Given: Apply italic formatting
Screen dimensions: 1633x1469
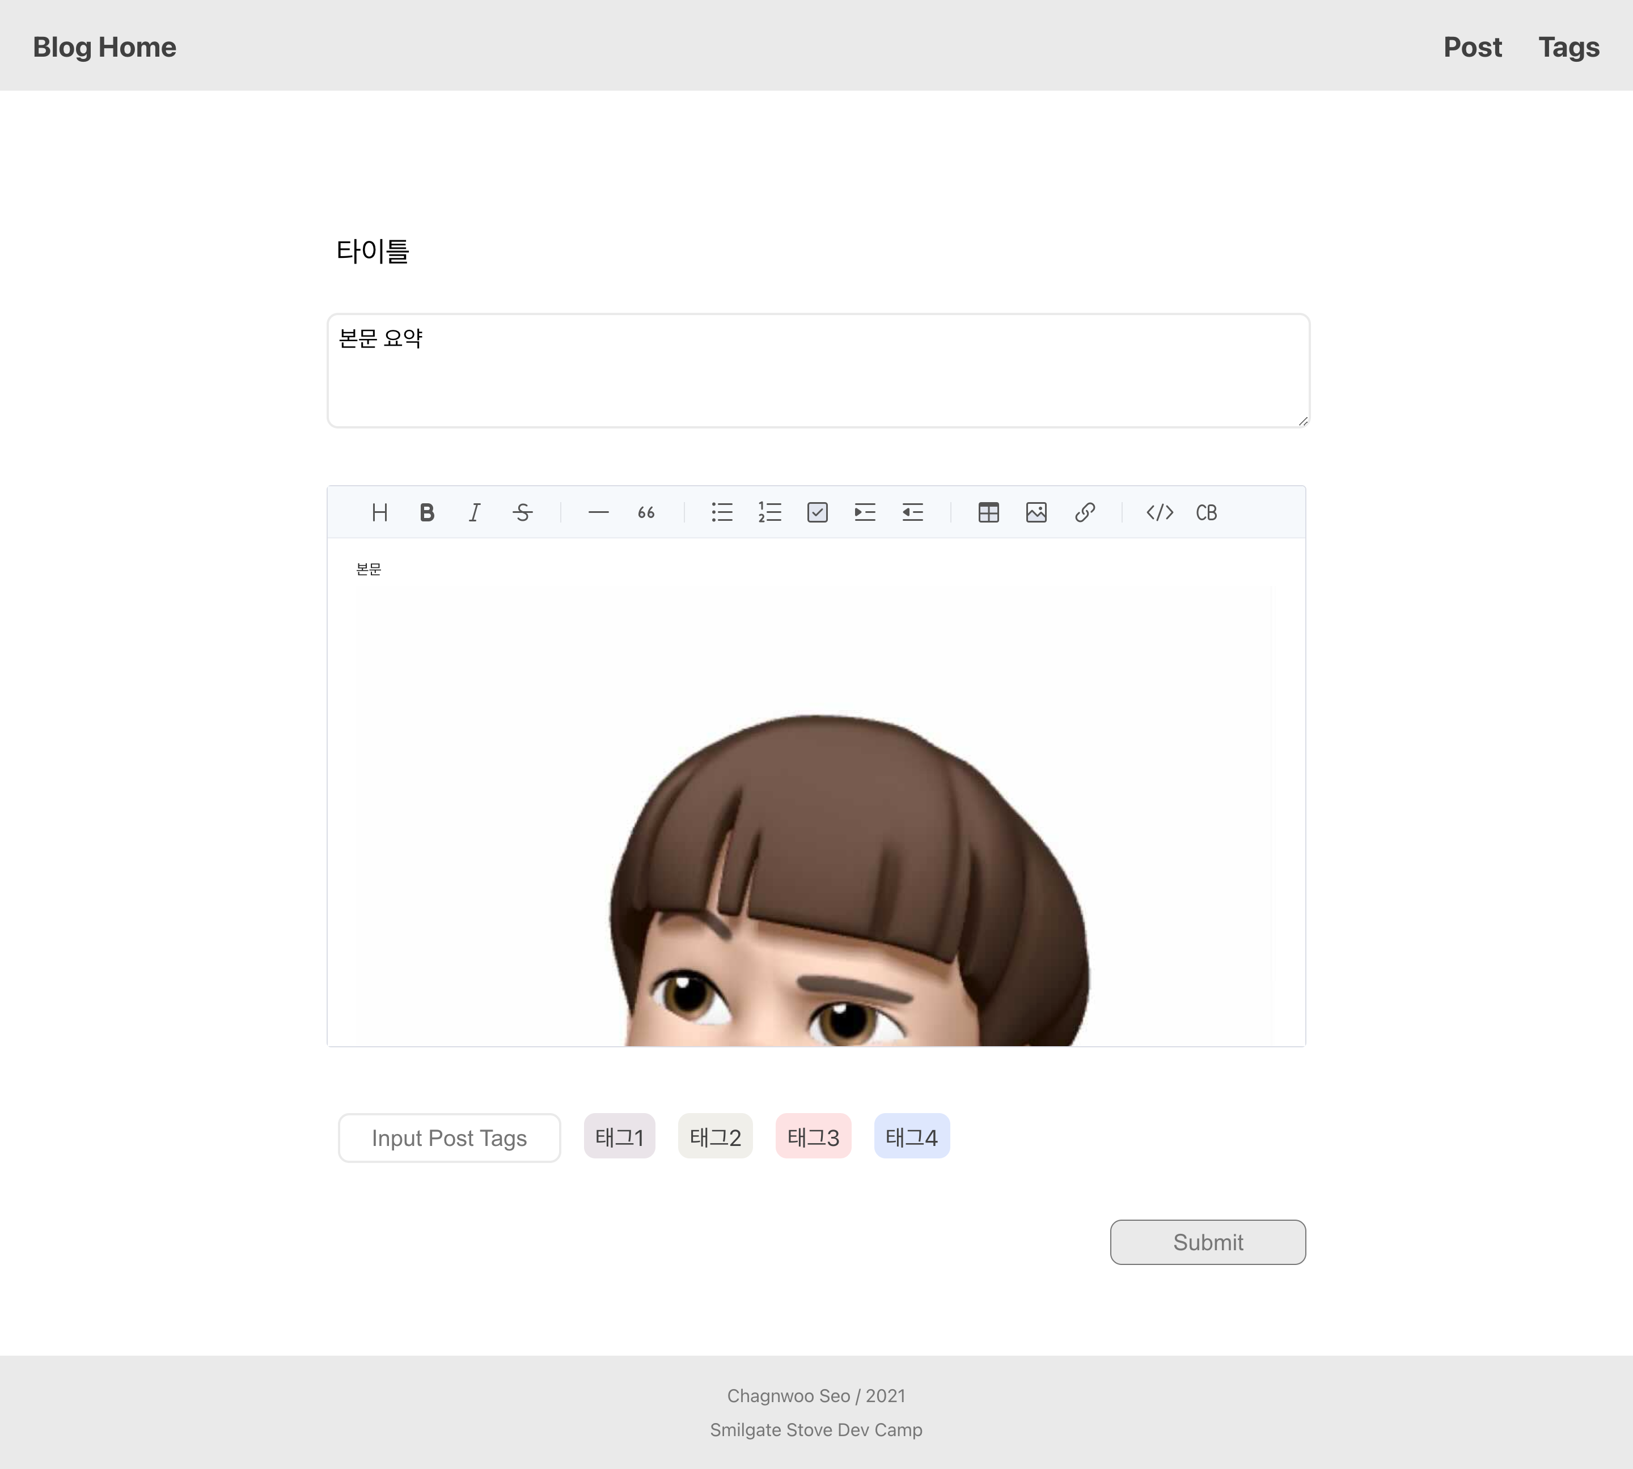Looking at the screenshot, I should 475,512.
